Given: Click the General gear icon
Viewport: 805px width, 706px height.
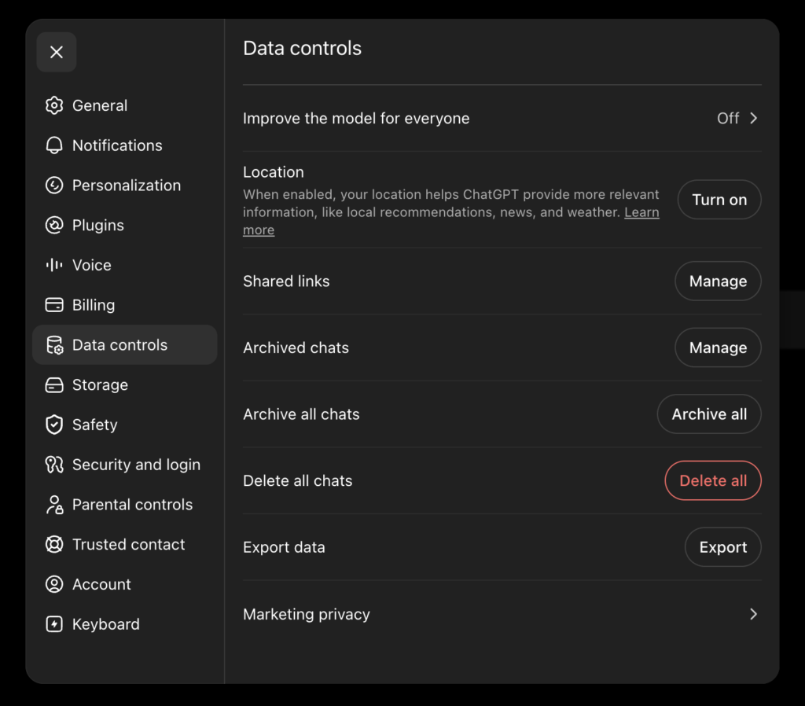Looking at the screenshot, I should (54, 105).
